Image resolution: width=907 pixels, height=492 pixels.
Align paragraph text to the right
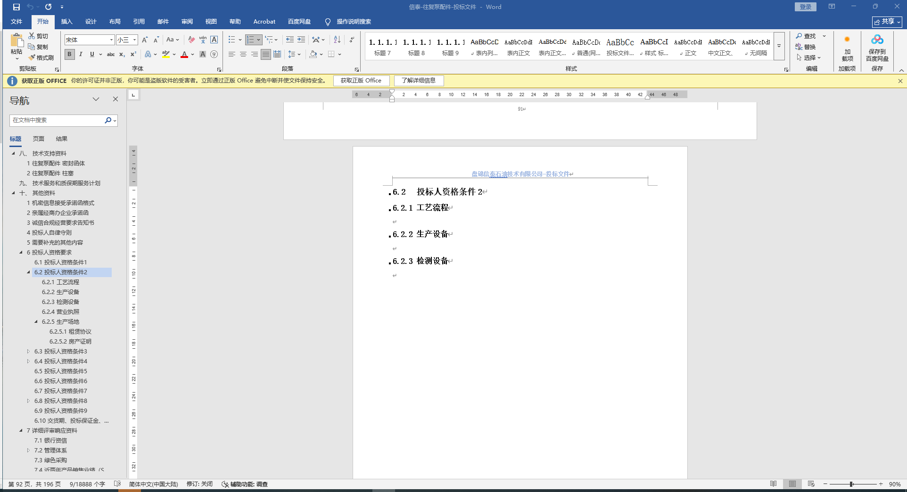pyautogui.click(x=255, y=55)
